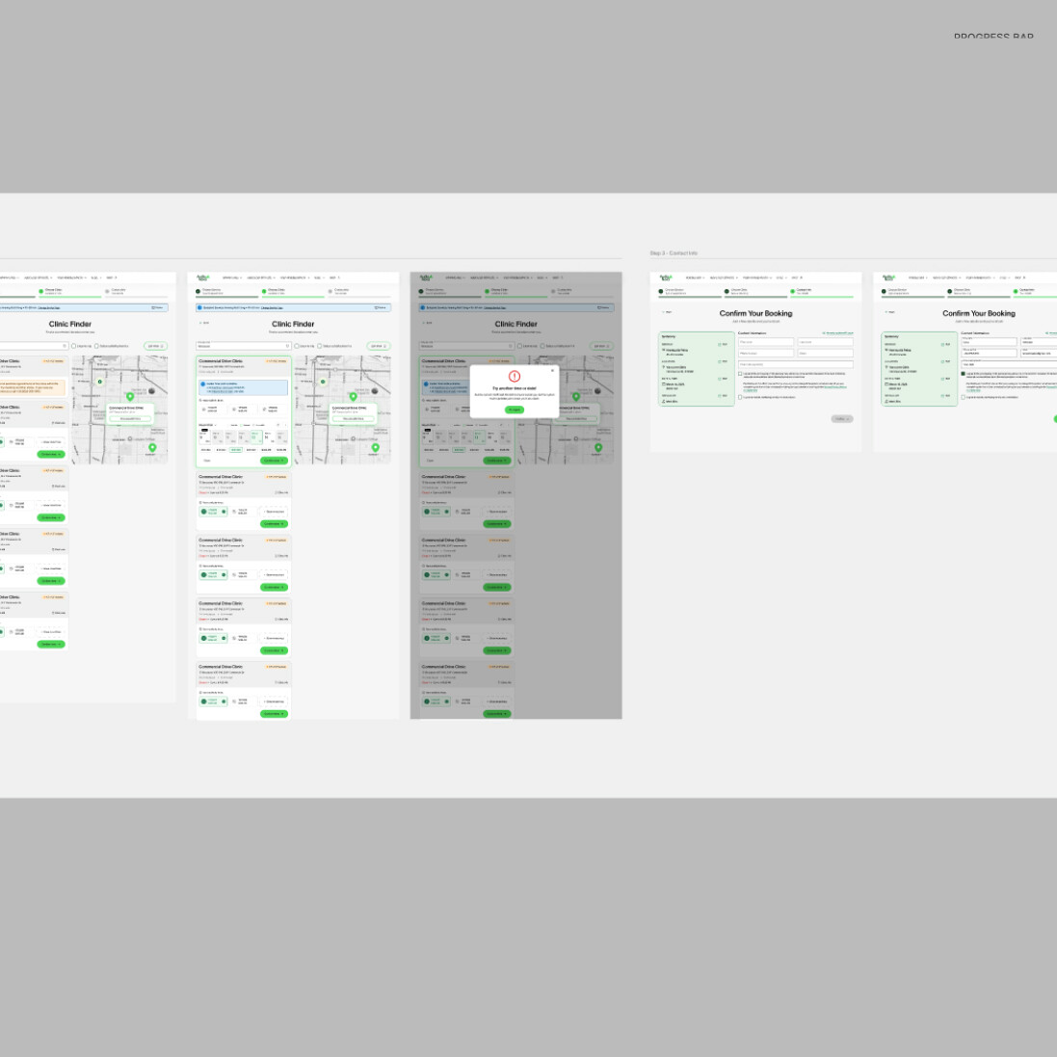Screen dimensions: 1057x1057
Task: Tick unchecked second checkbox in filled booking form
Action: tap(964, 397)
